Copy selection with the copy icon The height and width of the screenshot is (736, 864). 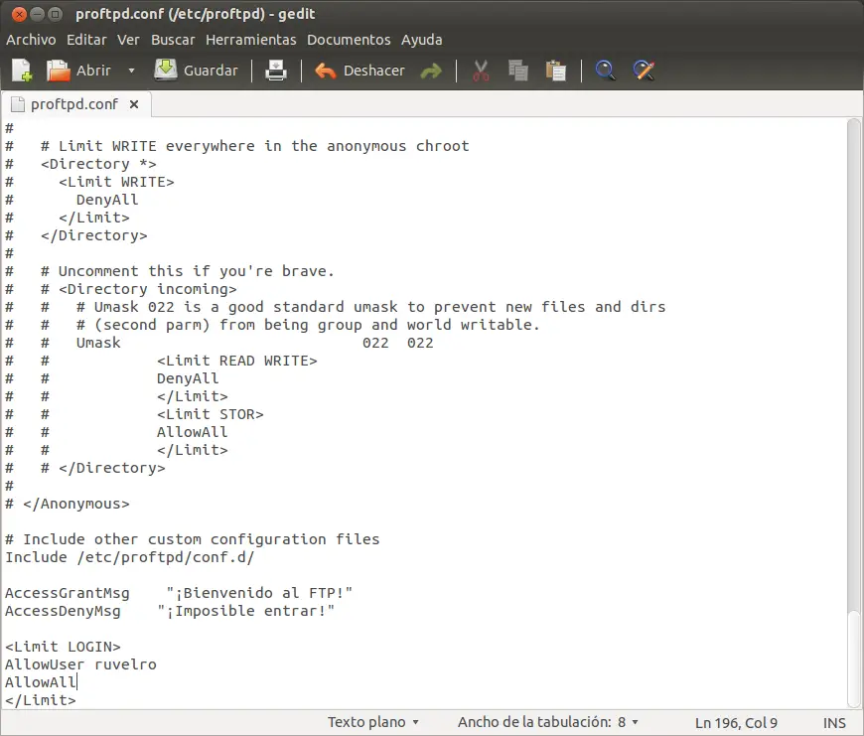pyautogui.click(x=518, y=71)
